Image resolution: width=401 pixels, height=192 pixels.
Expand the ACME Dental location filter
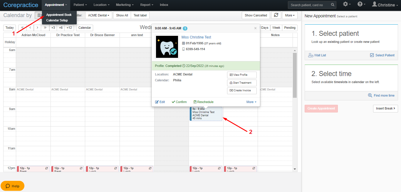point(98,15)
